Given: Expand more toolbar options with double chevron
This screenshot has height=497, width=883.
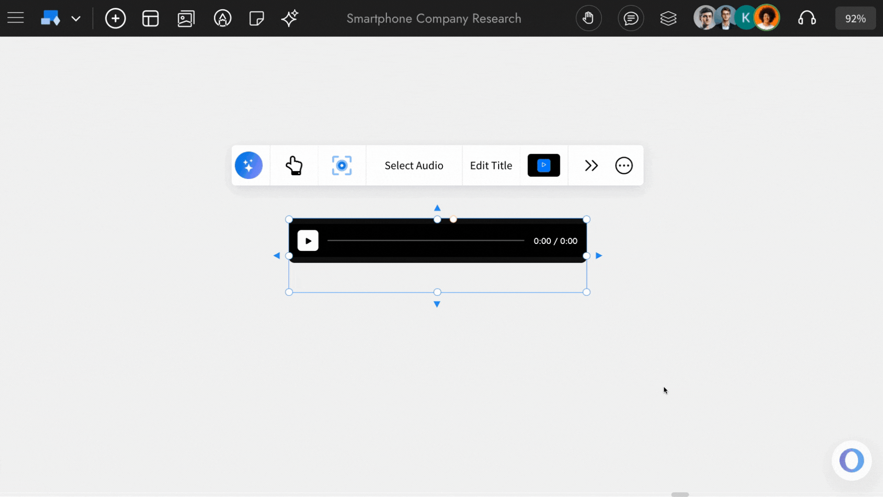Looking at the screenshot, I should point(591,165).
